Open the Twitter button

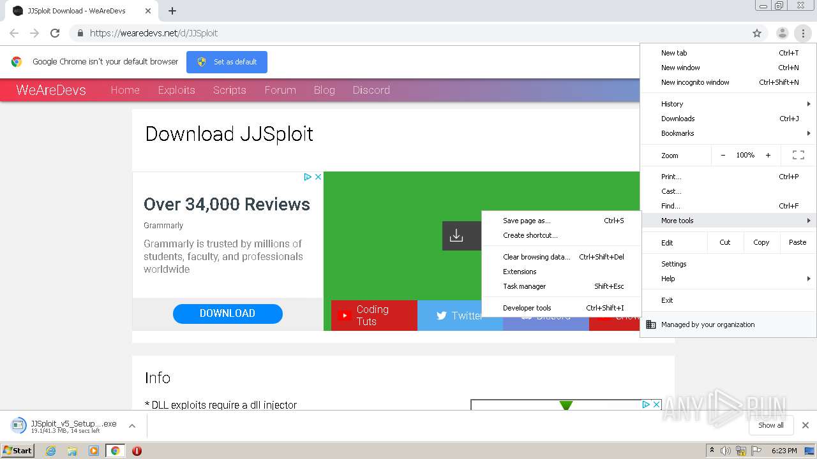(460, 316)
